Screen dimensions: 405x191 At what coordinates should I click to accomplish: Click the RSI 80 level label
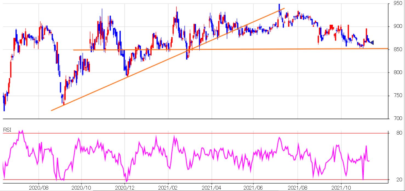tap(399, 133)
